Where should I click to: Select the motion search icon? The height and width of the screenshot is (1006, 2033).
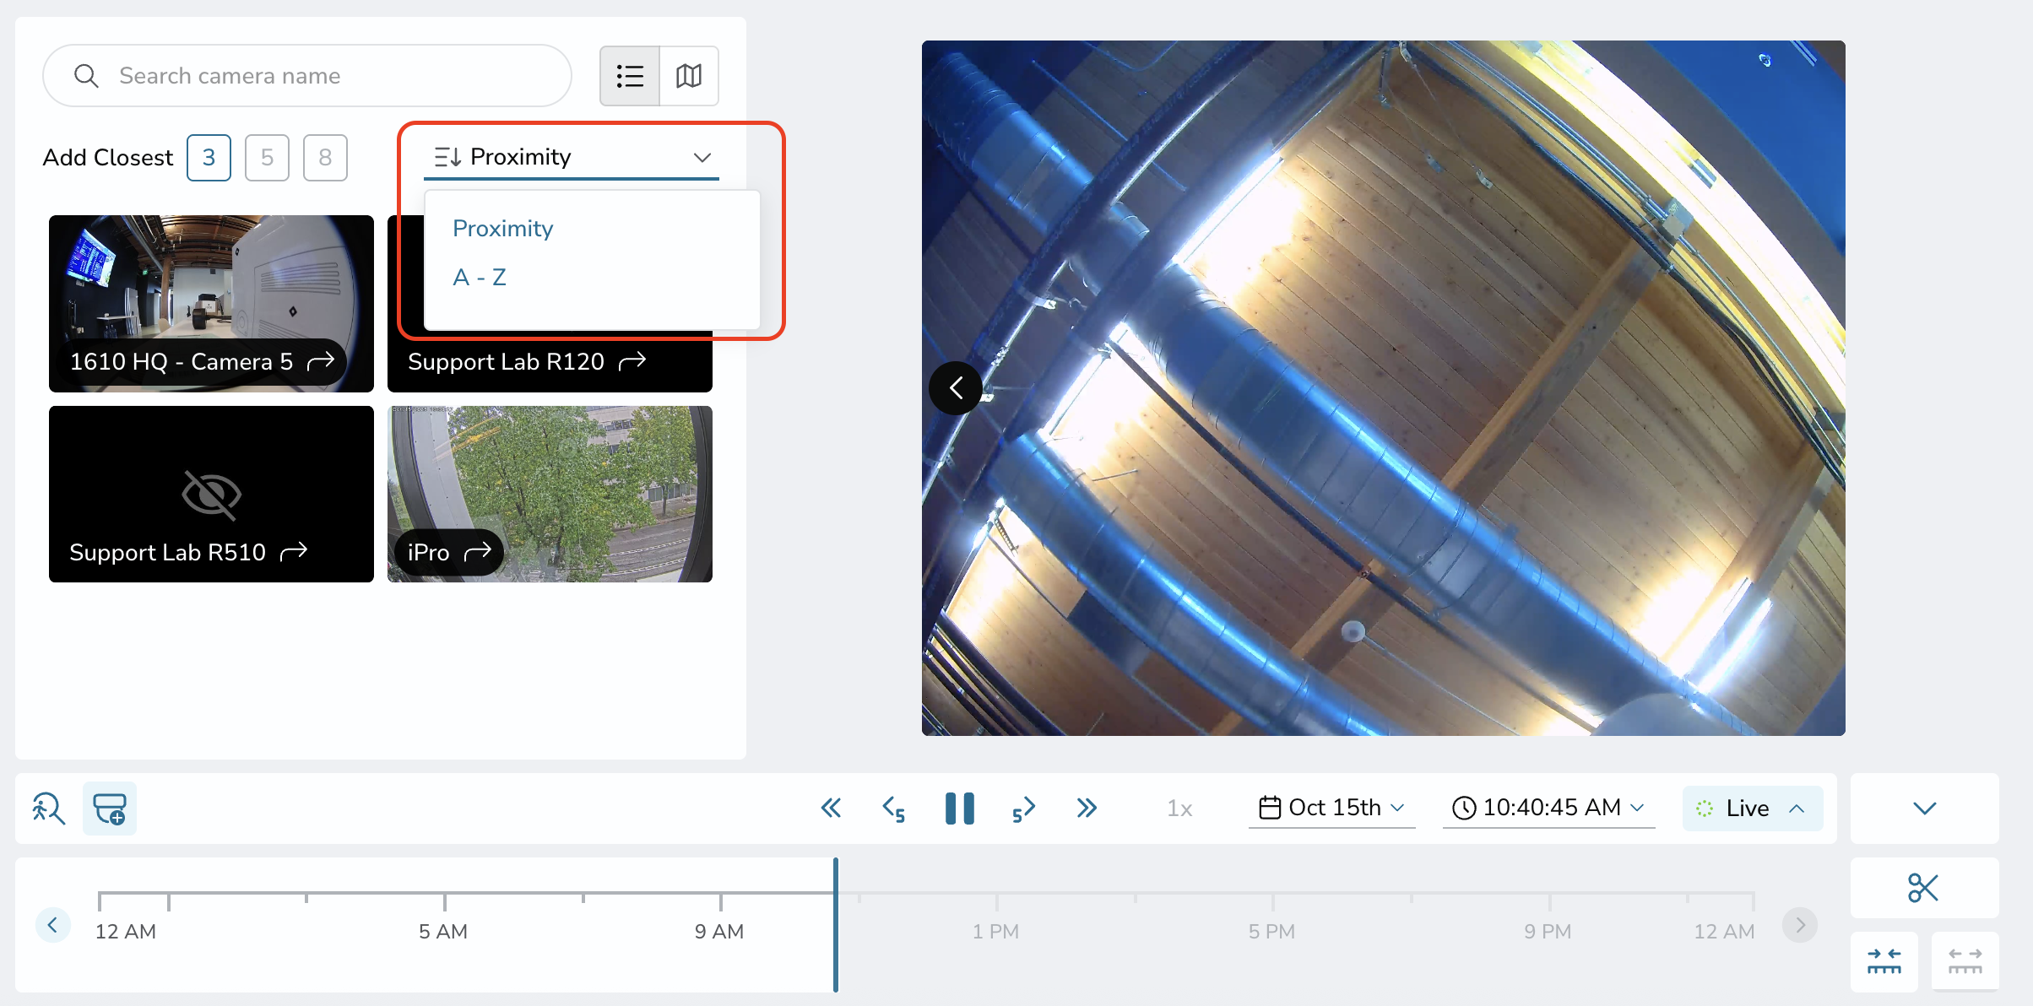click(x=48, y=808)
